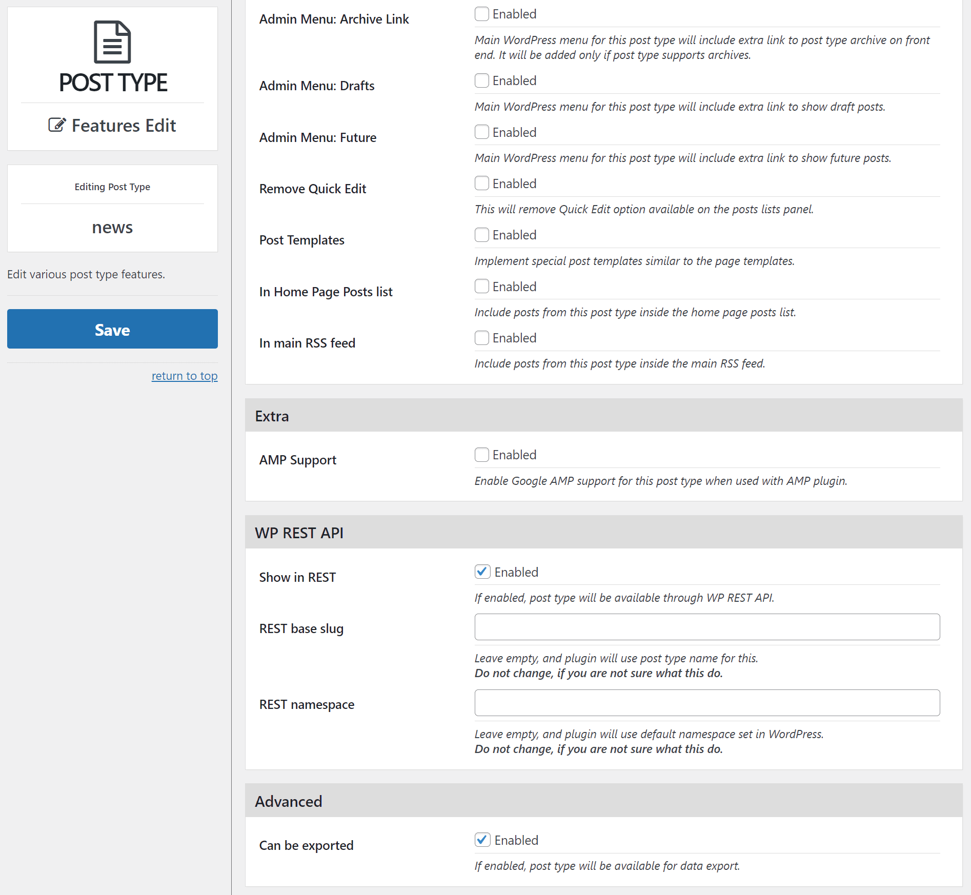Enable Post Templates checkbox
The width and height of the screenshot is (971, 895).
click(481, 235)
